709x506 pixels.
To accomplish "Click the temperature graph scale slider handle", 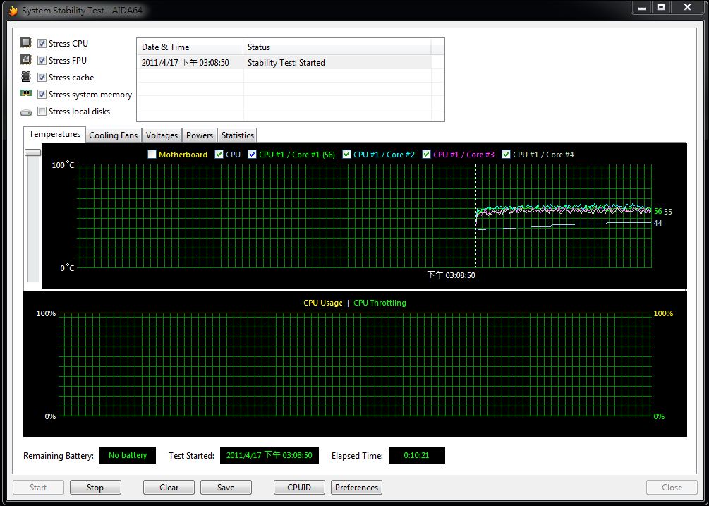I will pos(32,153).
